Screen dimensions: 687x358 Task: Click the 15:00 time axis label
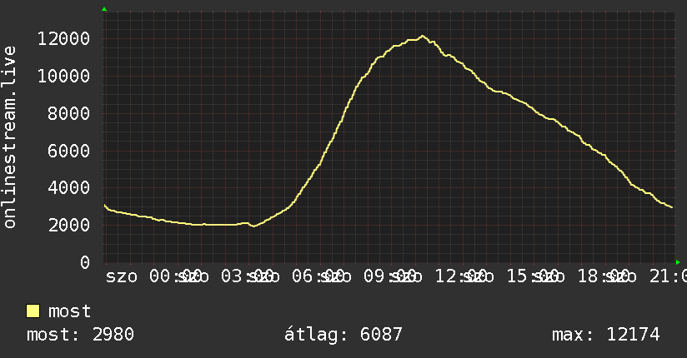tap(534, 276)
